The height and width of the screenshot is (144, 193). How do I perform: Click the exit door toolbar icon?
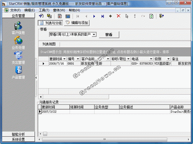point(161,16)
